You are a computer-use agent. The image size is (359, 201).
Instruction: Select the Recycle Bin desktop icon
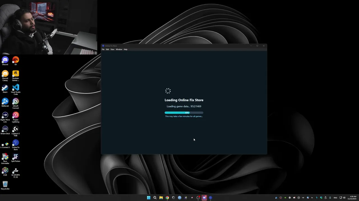click(5, 185)
